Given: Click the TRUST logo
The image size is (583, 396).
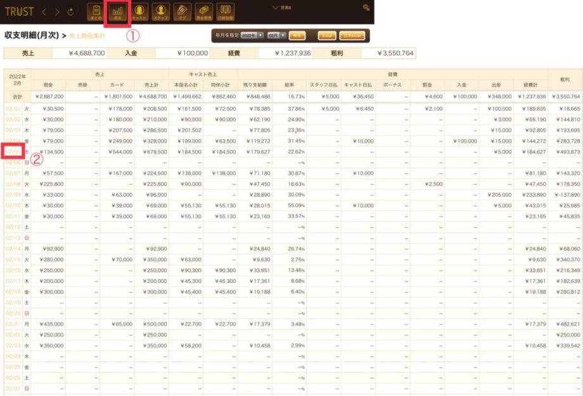Looking at the screenshot, I should [x=19, y=11].
